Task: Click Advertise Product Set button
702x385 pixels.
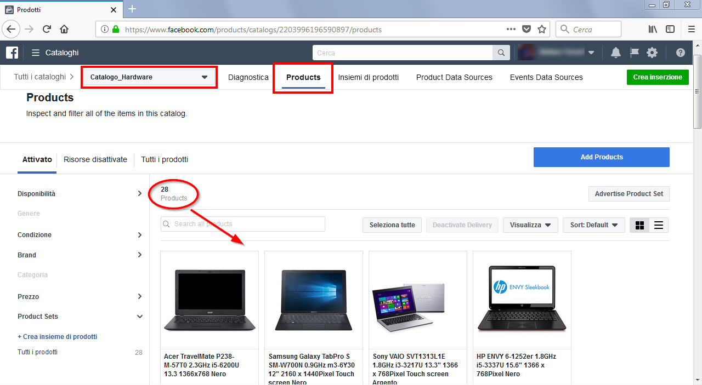Action: coord(629,193)
